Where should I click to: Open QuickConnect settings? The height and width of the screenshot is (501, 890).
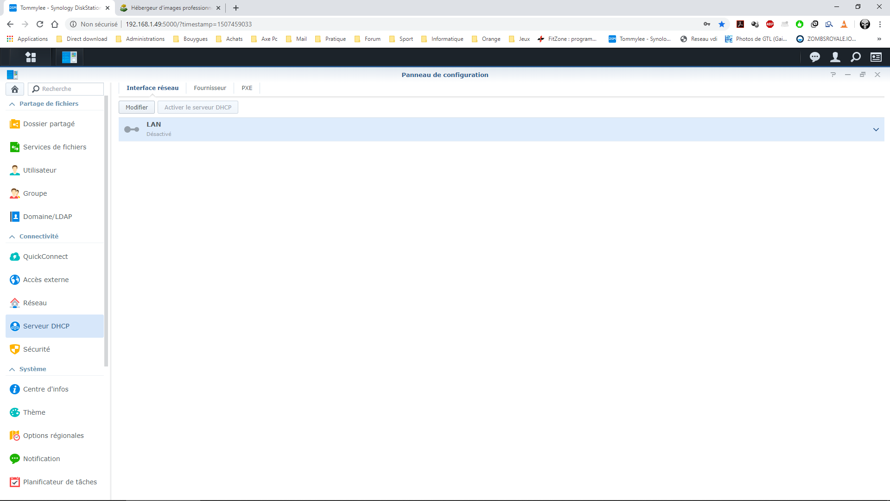click(45, 257)
